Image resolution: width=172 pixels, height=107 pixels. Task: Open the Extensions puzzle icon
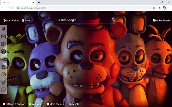(160, 8)
